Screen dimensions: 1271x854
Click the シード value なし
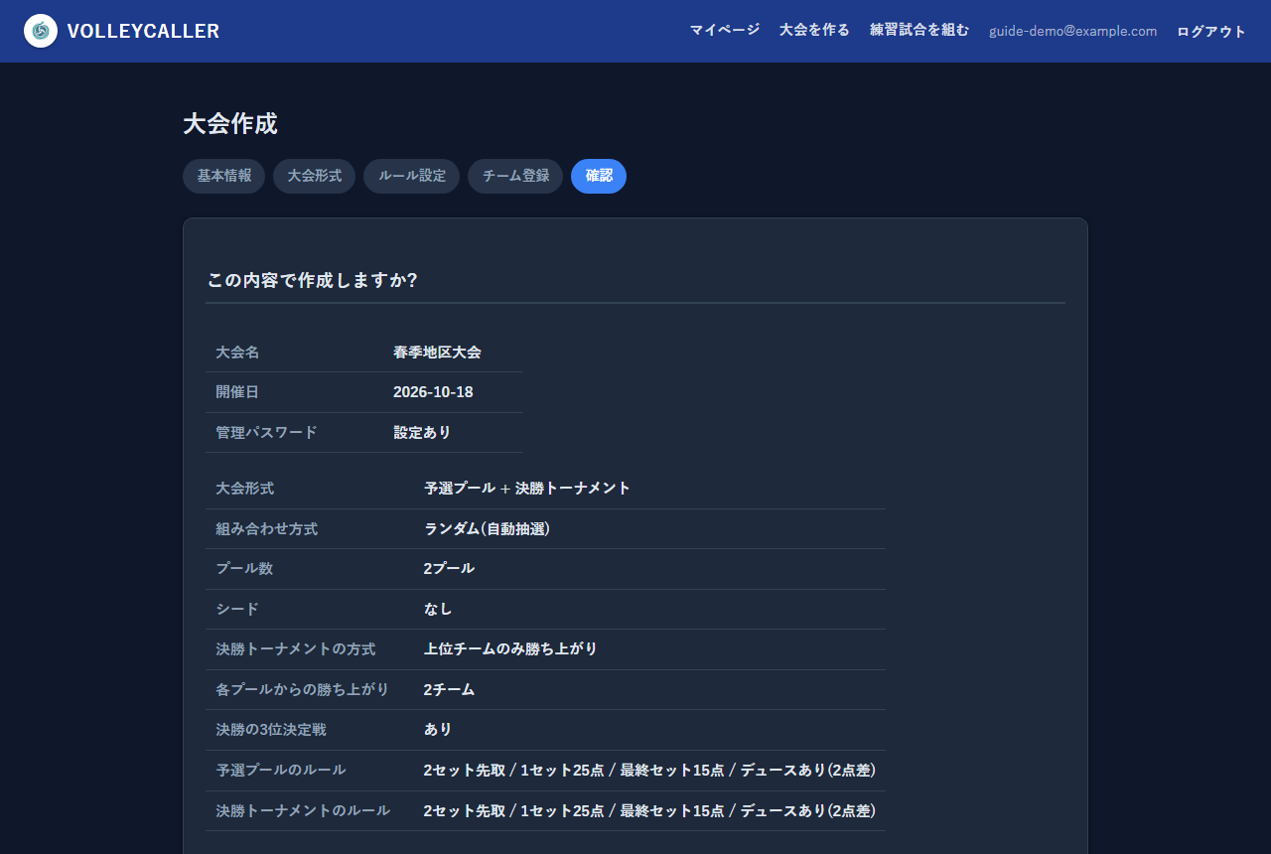(438, 610)
